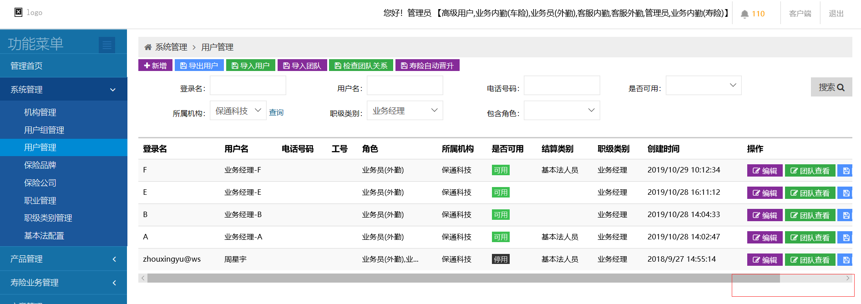Screen dimensions: 861x304
Task: Click save icon in zhouxingyu@ws row
Action: coord(846,260)
